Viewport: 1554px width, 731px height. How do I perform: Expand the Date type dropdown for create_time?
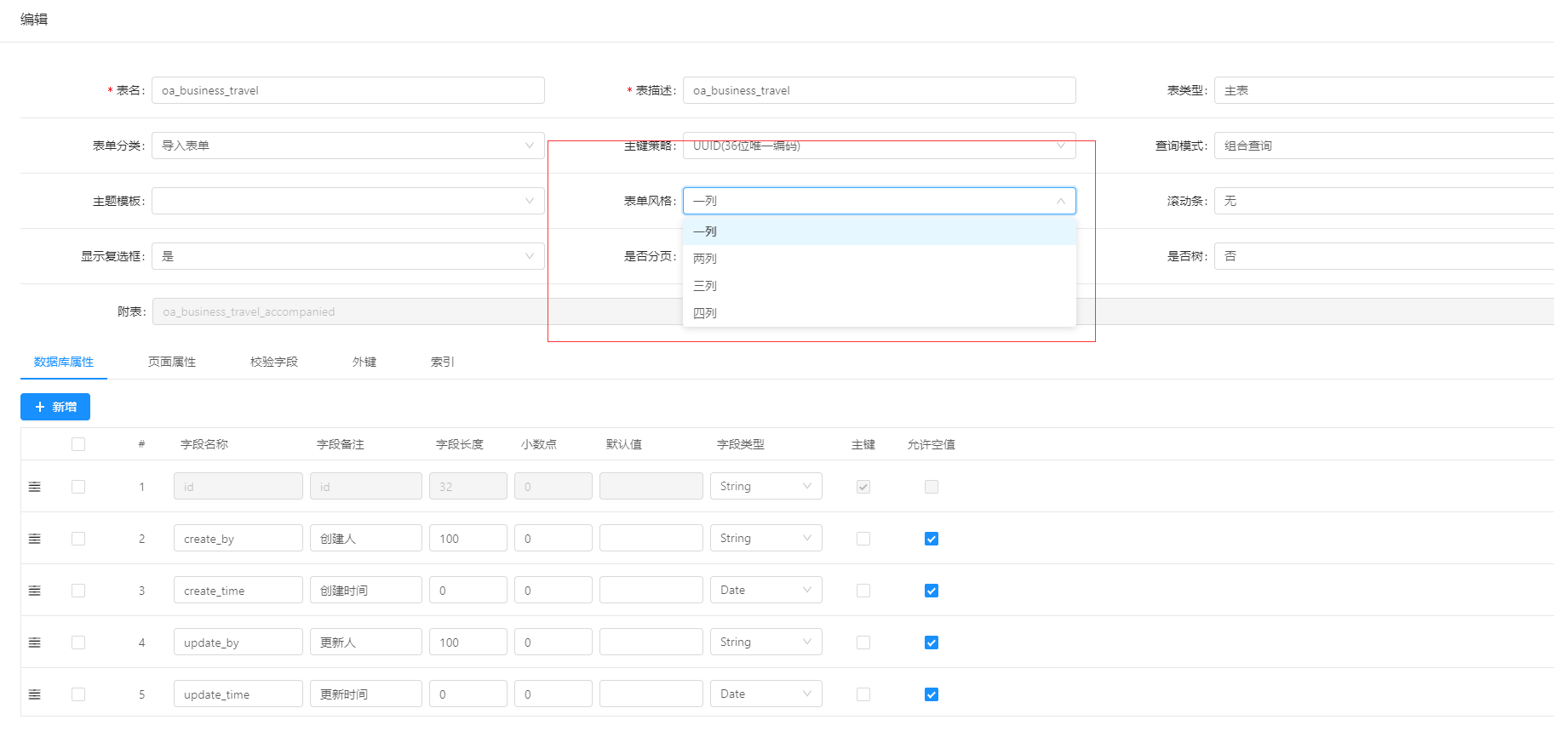tap(766, 590)
